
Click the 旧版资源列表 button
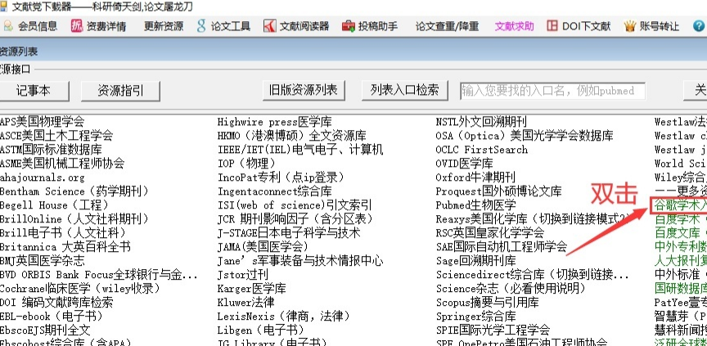[304, 90]
